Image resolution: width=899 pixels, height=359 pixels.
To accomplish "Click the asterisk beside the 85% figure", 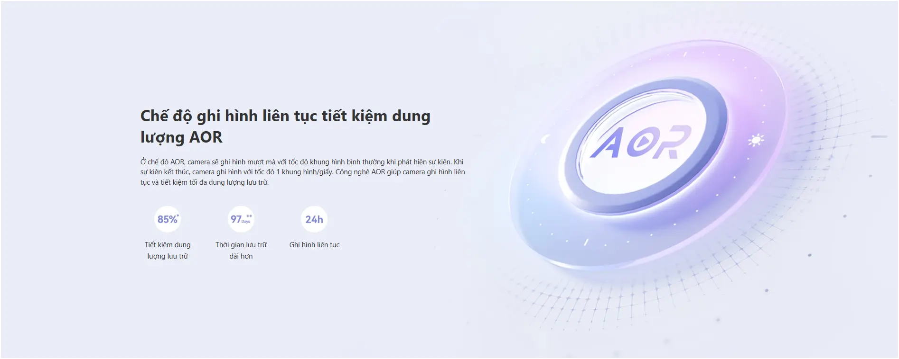I will click(178, 215).
